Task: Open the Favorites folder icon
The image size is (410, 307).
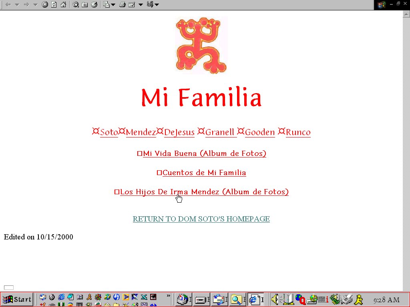Action: (x=85, y=5)
